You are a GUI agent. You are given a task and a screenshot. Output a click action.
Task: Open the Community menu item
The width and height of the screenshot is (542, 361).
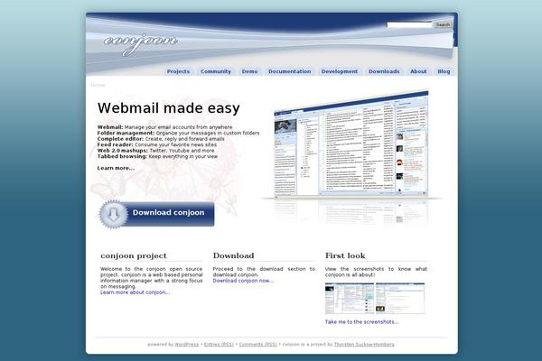click(216, 71)
